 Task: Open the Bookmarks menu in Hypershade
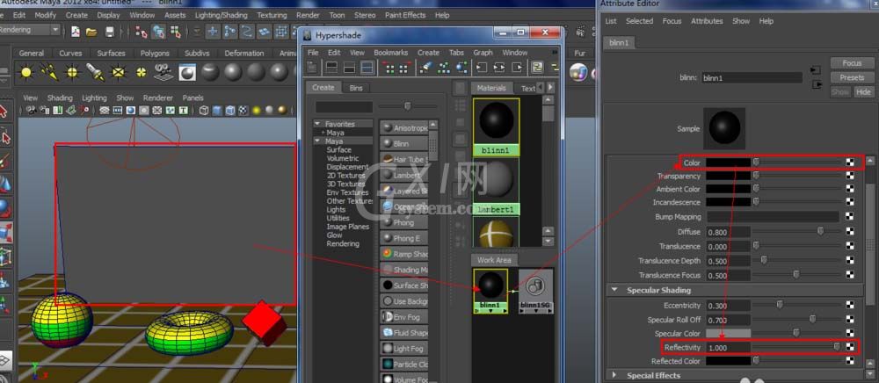[x=391, y=52]
